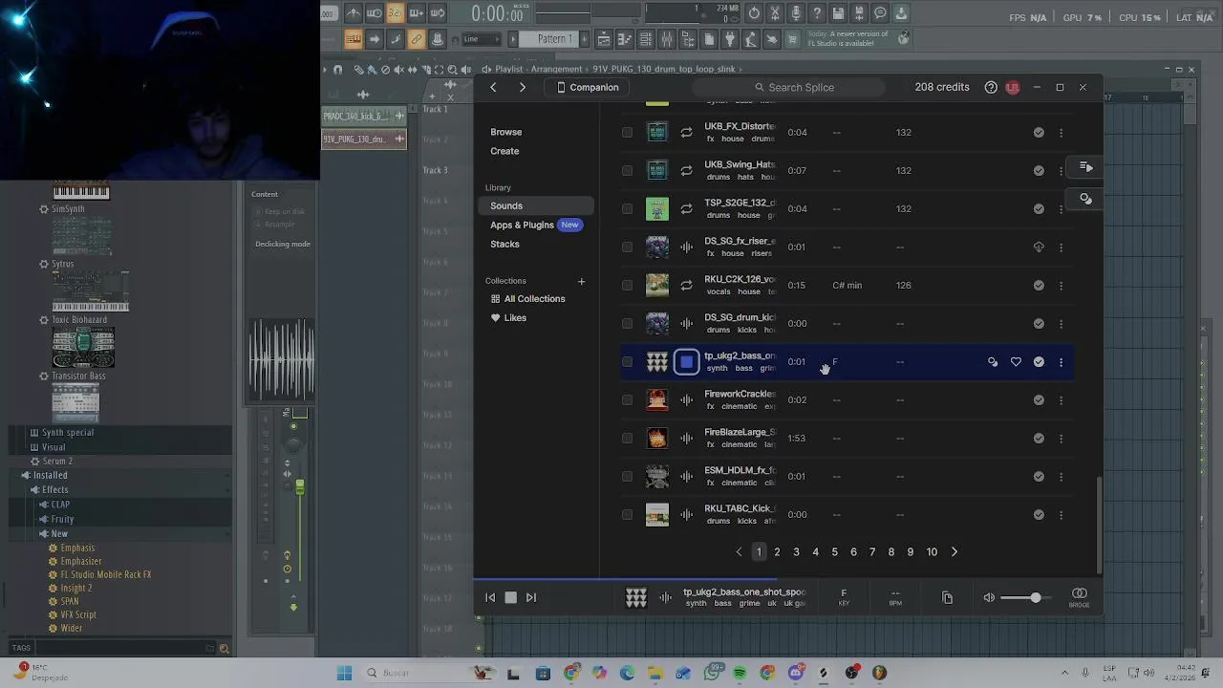
Task: Find similar sounds for the tp_ukg2_bass row
Action: 993,361
